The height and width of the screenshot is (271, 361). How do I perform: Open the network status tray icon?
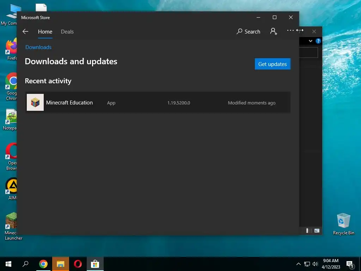[x=307, y=264]
